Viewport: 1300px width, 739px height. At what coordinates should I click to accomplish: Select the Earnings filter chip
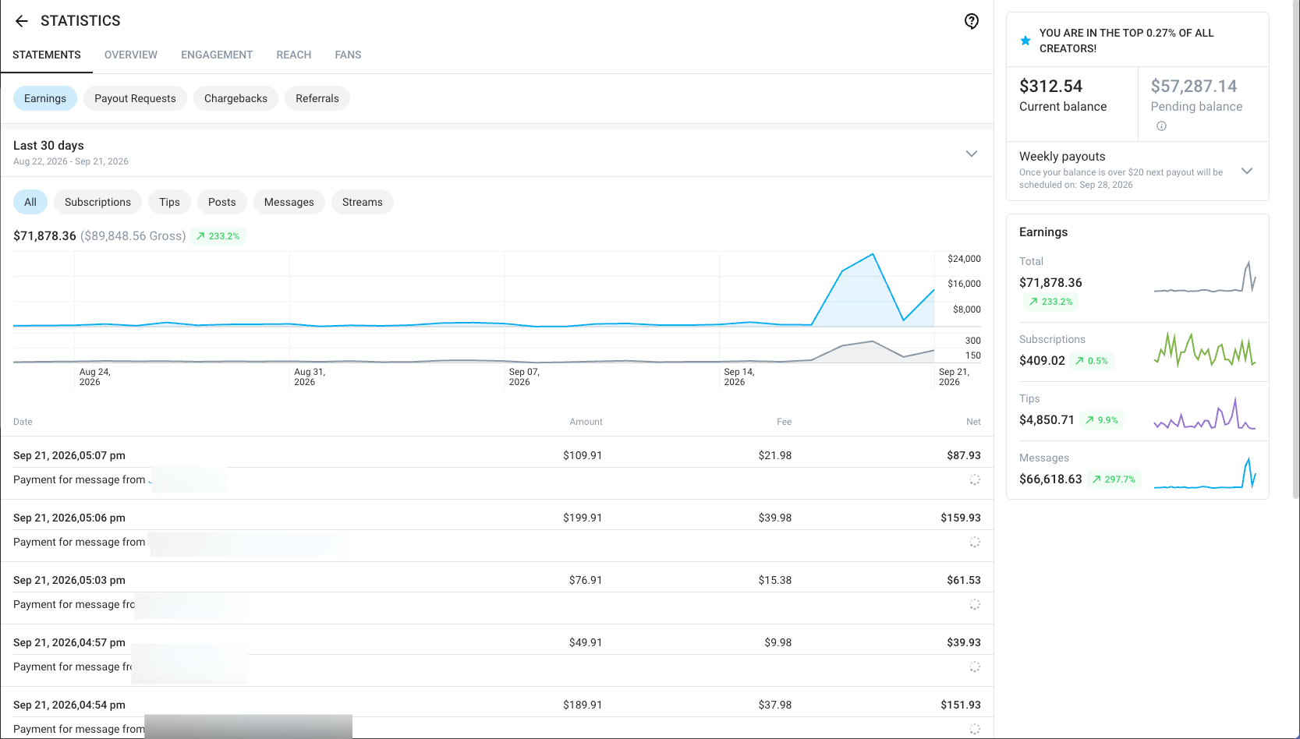click(45, 98)
